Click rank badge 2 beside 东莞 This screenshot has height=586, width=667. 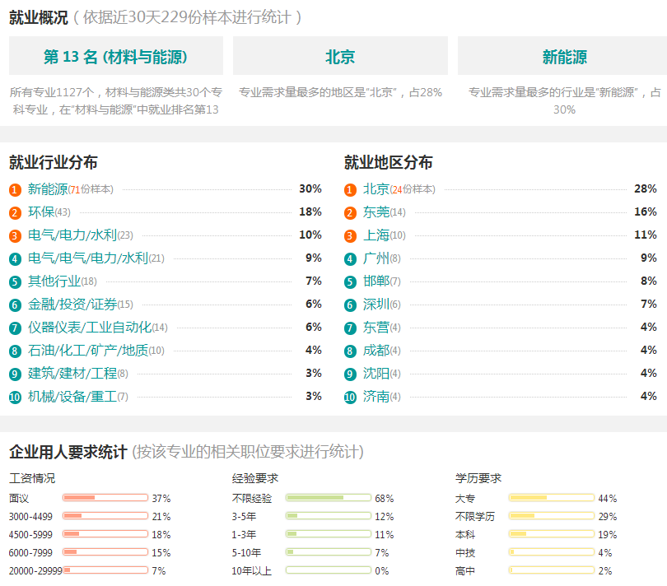point(350,212)
